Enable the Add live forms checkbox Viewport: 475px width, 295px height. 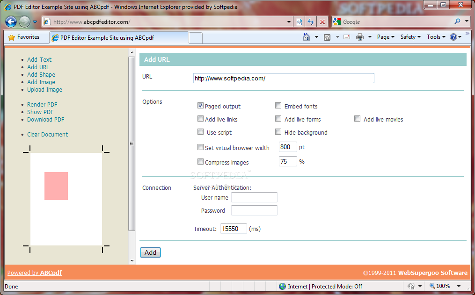point(278,119)
